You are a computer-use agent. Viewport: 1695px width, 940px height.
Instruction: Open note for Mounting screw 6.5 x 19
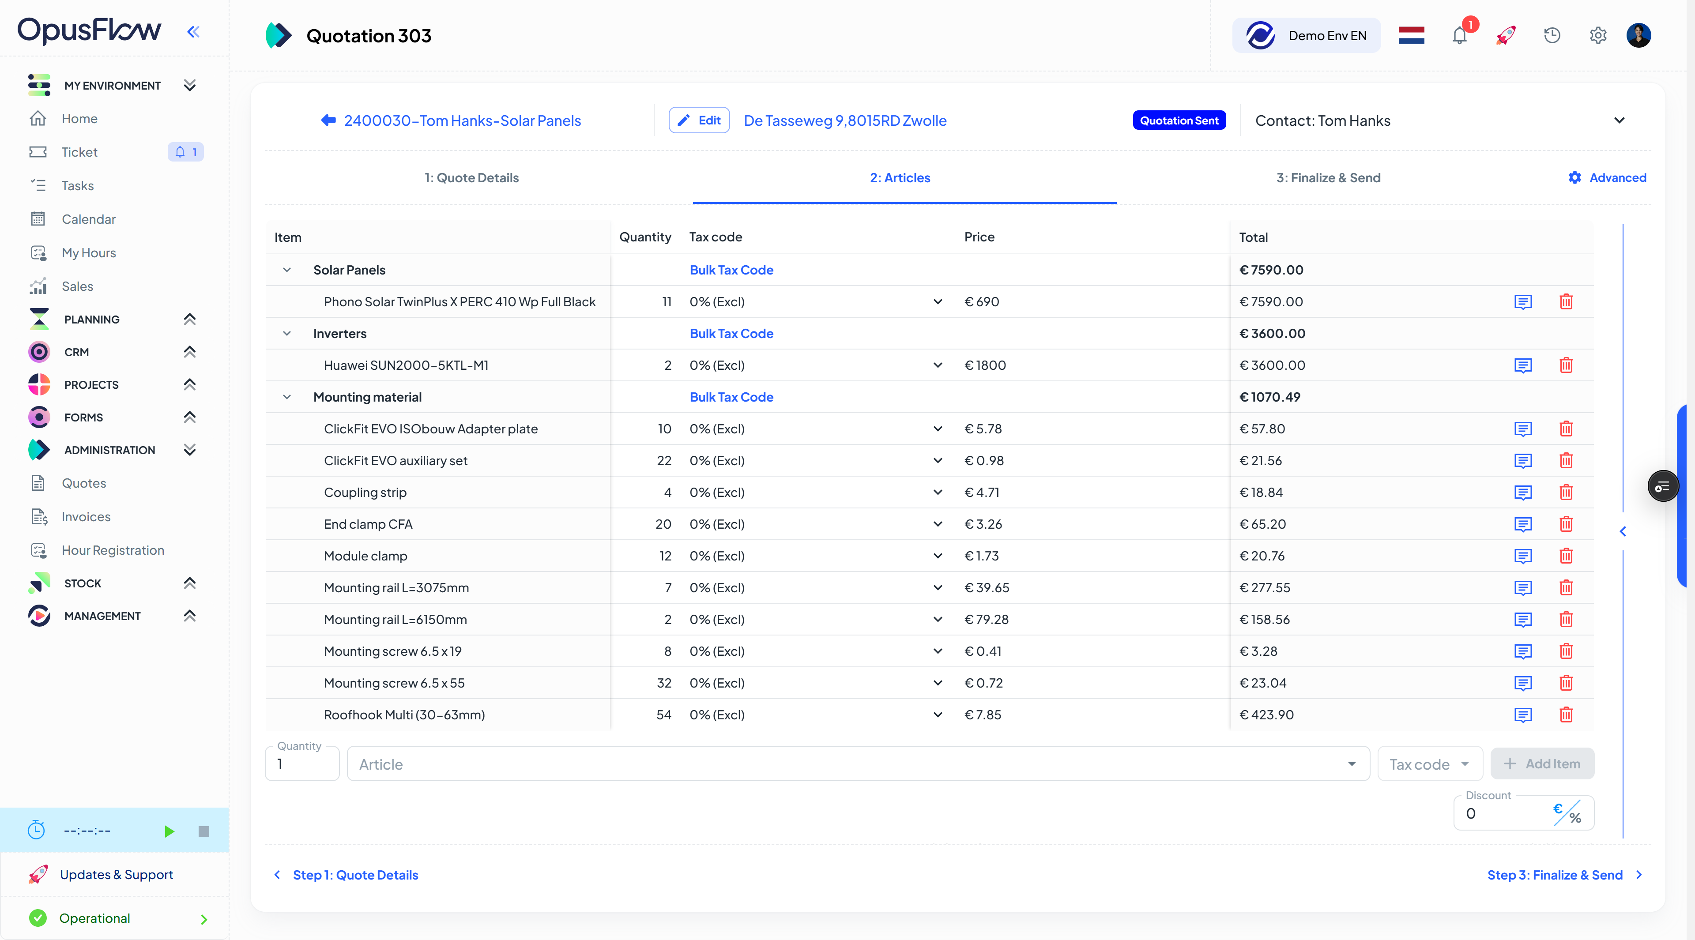1522,651
